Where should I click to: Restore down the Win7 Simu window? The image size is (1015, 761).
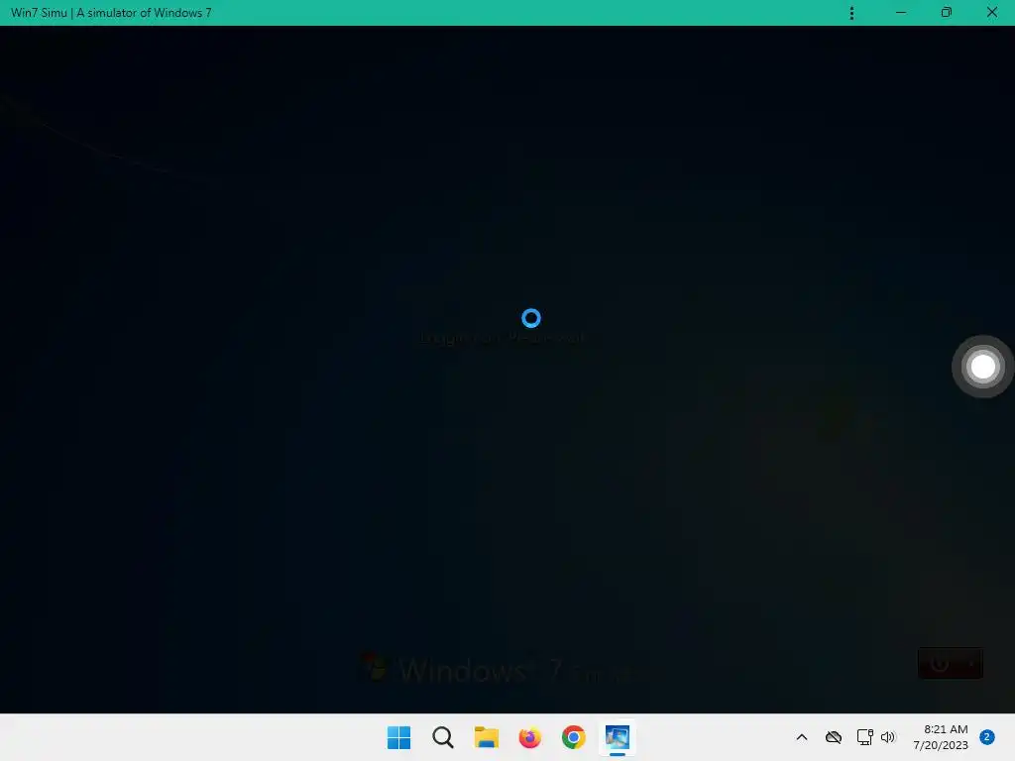point(947,12)
